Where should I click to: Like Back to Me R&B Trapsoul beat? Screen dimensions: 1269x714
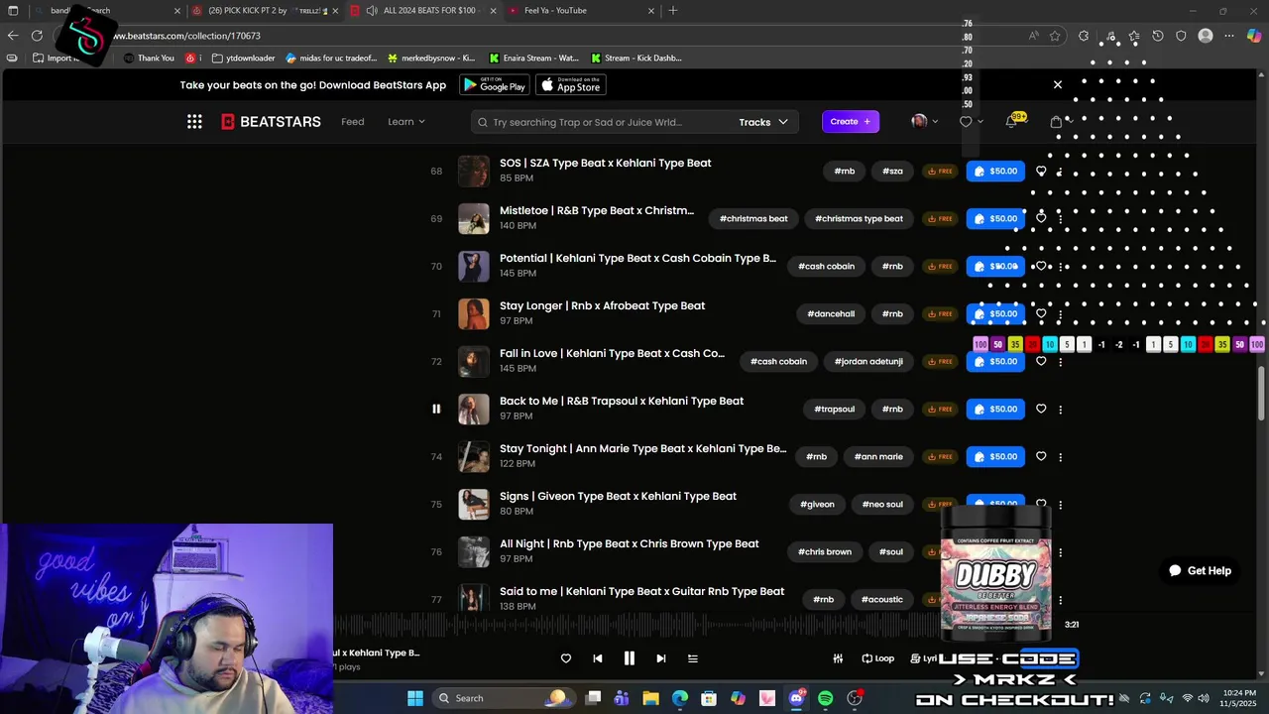point(1041,409)
